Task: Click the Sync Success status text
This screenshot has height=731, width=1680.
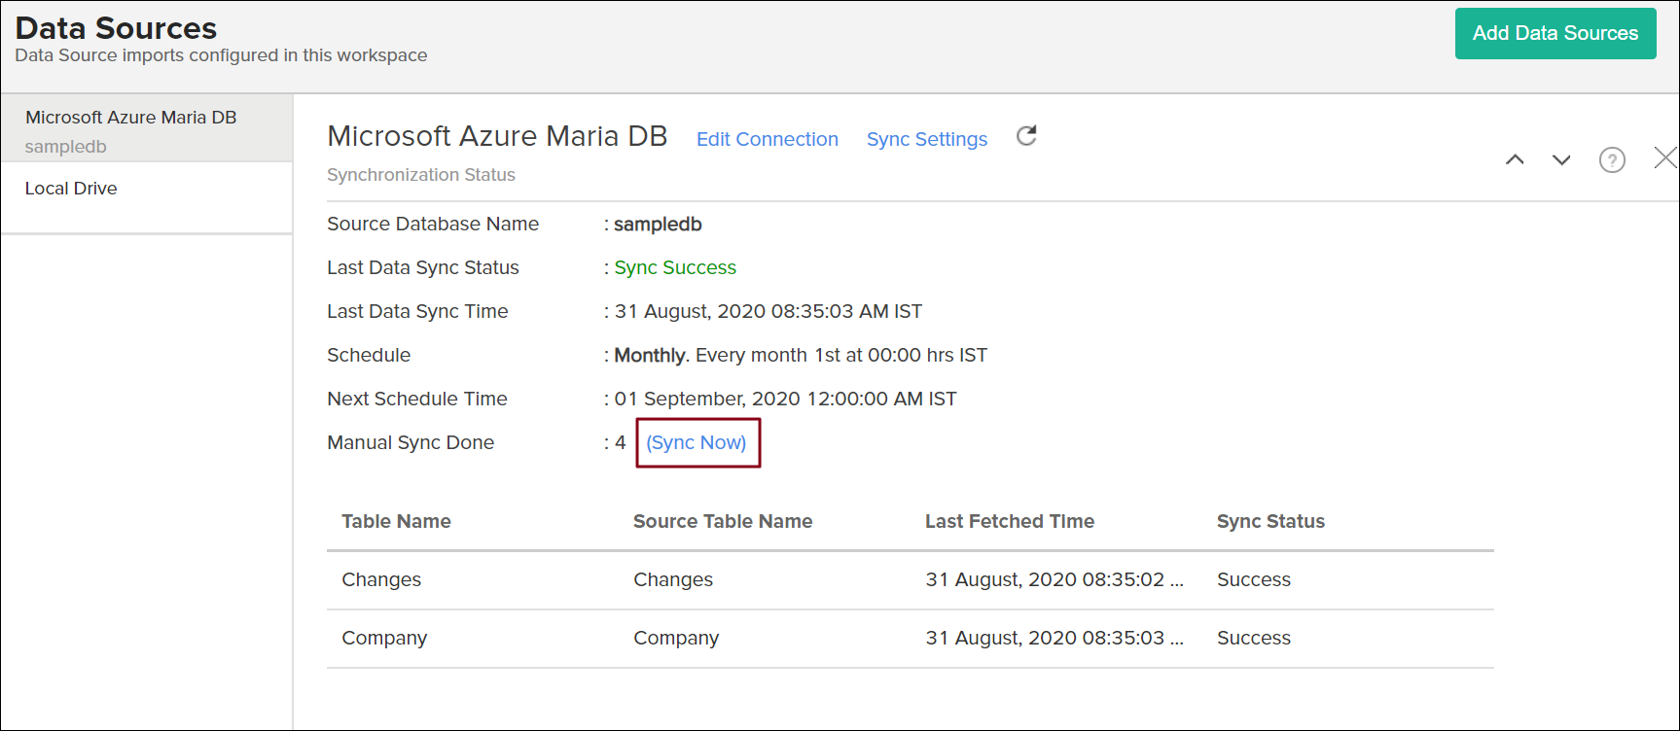Action: [675, 267]
